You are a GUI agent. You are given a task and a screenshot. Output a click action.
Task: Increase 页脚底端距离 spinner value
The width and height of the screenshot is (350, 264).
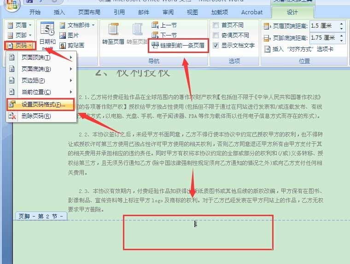click(x=342, y=35)
